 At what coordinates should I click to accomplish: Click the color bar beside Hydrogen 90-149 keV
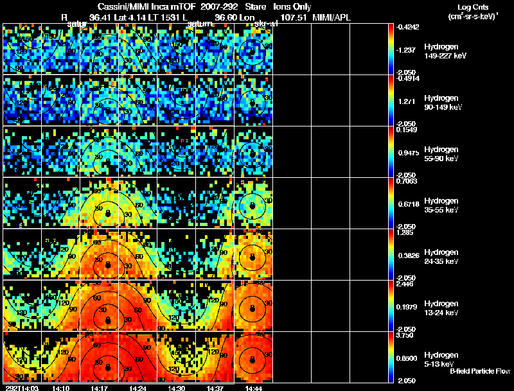pos(391,100)
